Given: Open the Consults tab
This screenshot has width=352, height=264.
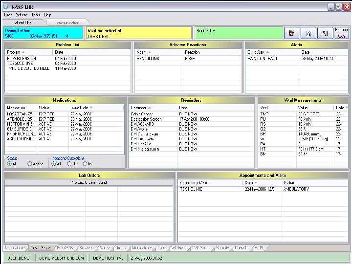Looking at the screenshot, I should point(242,248).
